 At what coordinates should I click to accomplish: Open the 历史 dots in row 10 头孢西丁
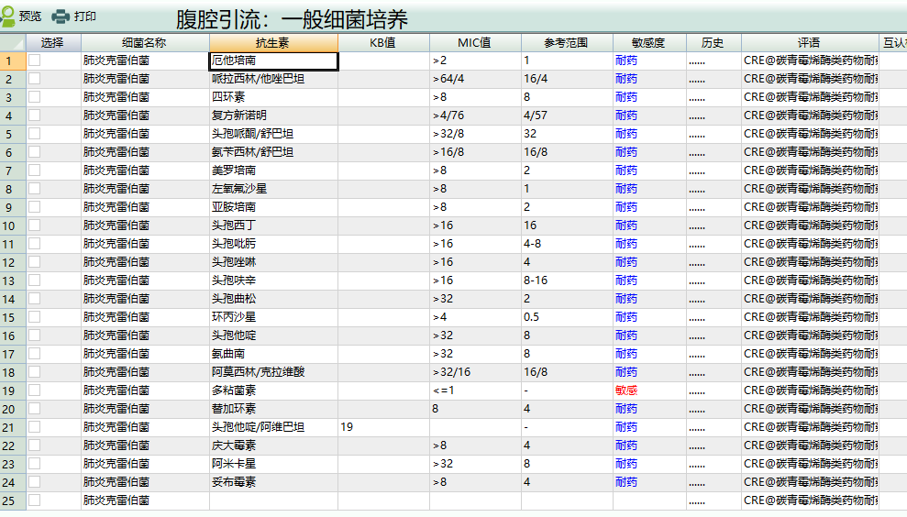697,225
